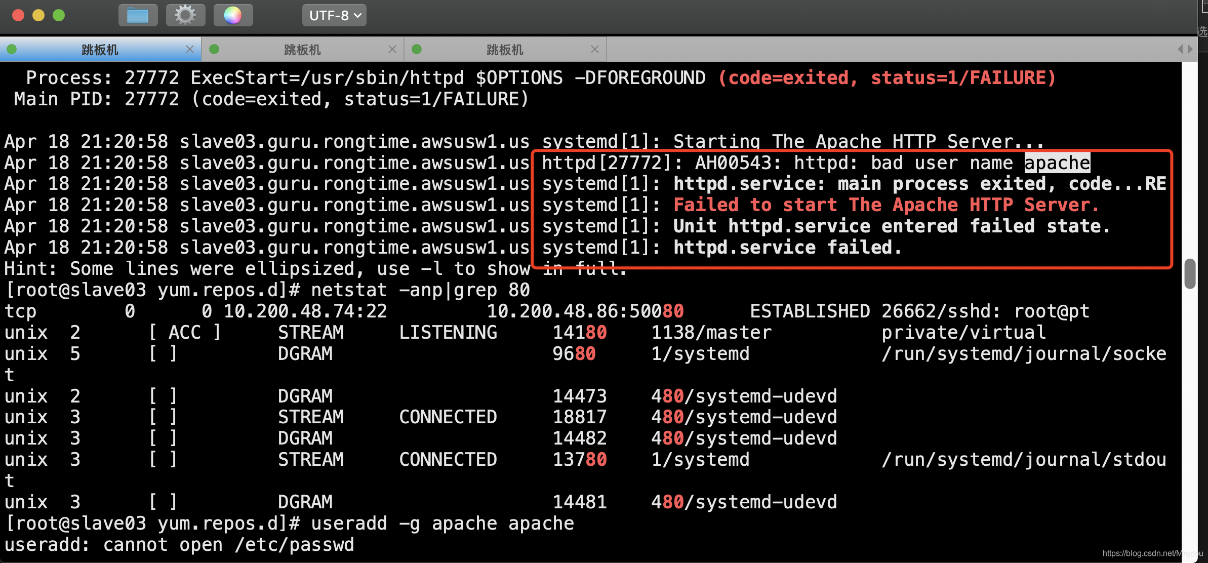Click green status dot on second tab
The width and height of the screenshot is (1208, 563).
click(214, 49)
